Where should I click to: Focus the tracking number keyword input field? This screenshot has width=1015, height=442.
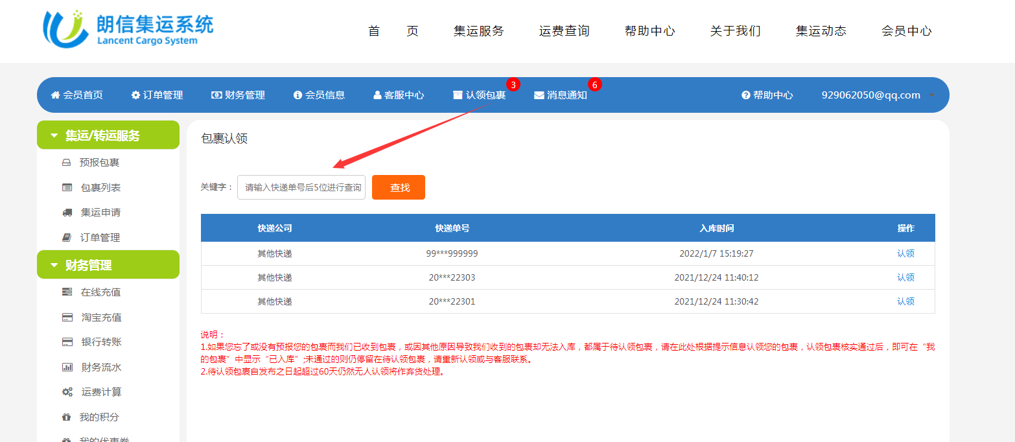tap(301, 187)
